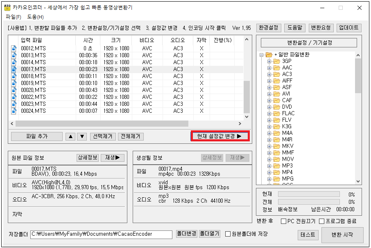Expand the M4A tree node
371x248 pixels.
[x=269, y=133]
